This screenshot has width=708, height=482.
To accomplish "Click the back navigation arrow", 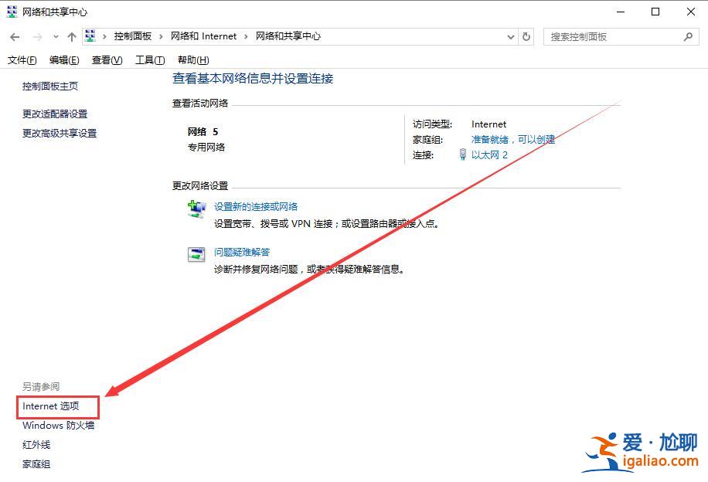I will (15, 36).
